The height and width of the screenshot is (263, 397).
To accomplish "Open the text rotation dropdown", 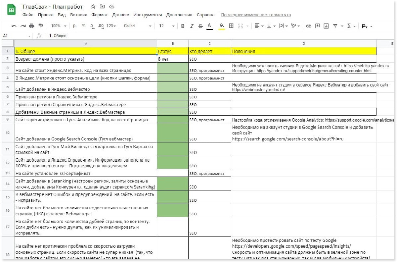I will tap(295, 26).
